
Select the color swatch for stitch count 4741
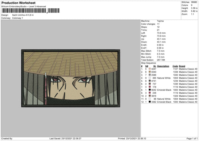coord(150,81)
